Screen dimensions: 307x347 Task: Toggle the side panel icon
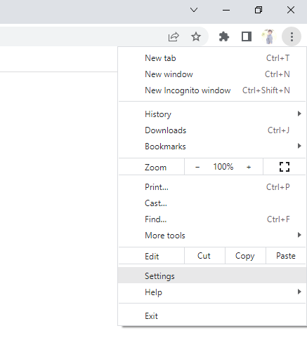(247, 36)
